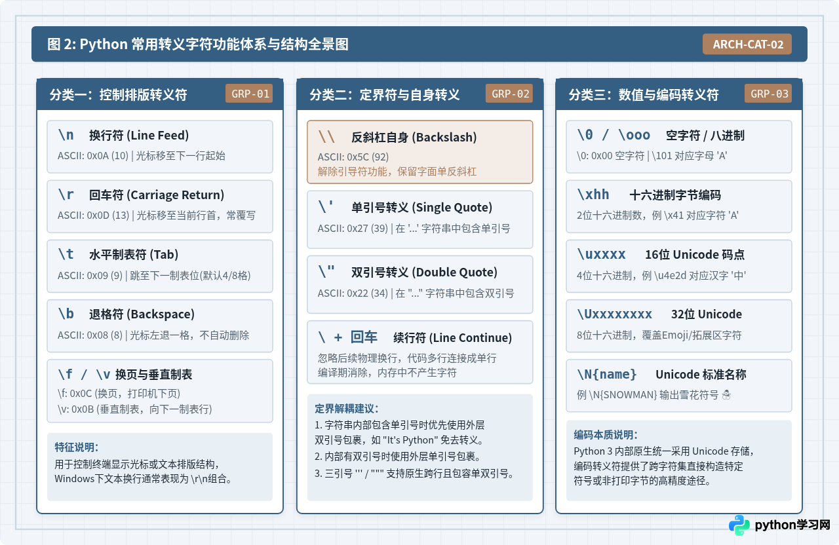Click the \0 / \ooo 空字符 / 八进制 card
This screenshot has height=545, width=839.
[679, 146]
